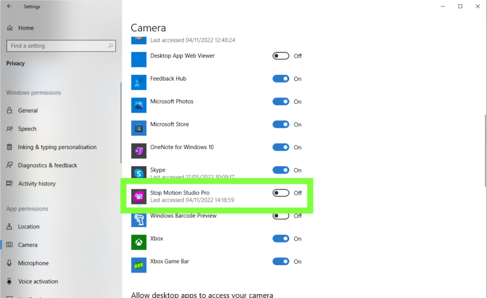Turn off Feedback Hub camera access
The height and width of the screenshot is (298, 487).
click(x=281, y=79)
